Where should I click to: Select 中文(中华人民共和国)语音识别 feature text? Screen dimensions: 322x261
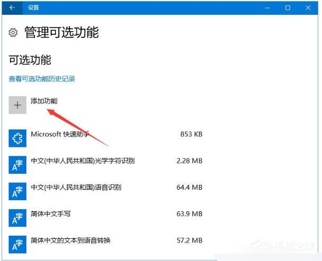pyautogui.click(x=76, y=187)
